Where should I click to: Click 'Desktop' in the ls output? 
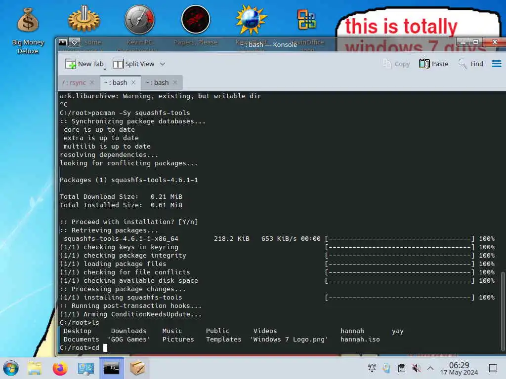pyautogui.click(x=78, y=331)
